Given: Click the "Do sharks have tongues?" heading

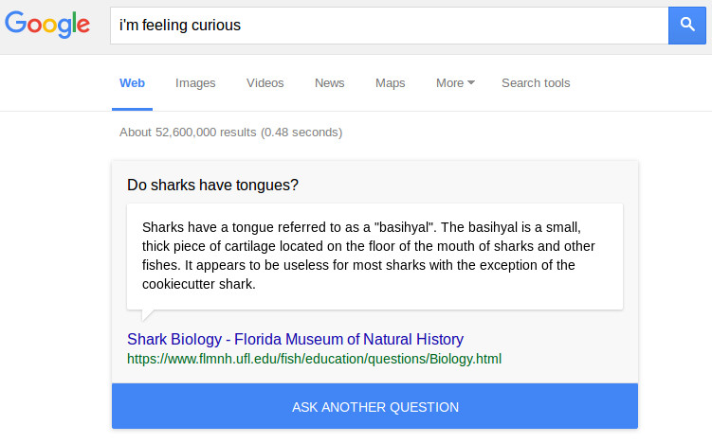Looking at the screenshot, I should tap(212, 185).
